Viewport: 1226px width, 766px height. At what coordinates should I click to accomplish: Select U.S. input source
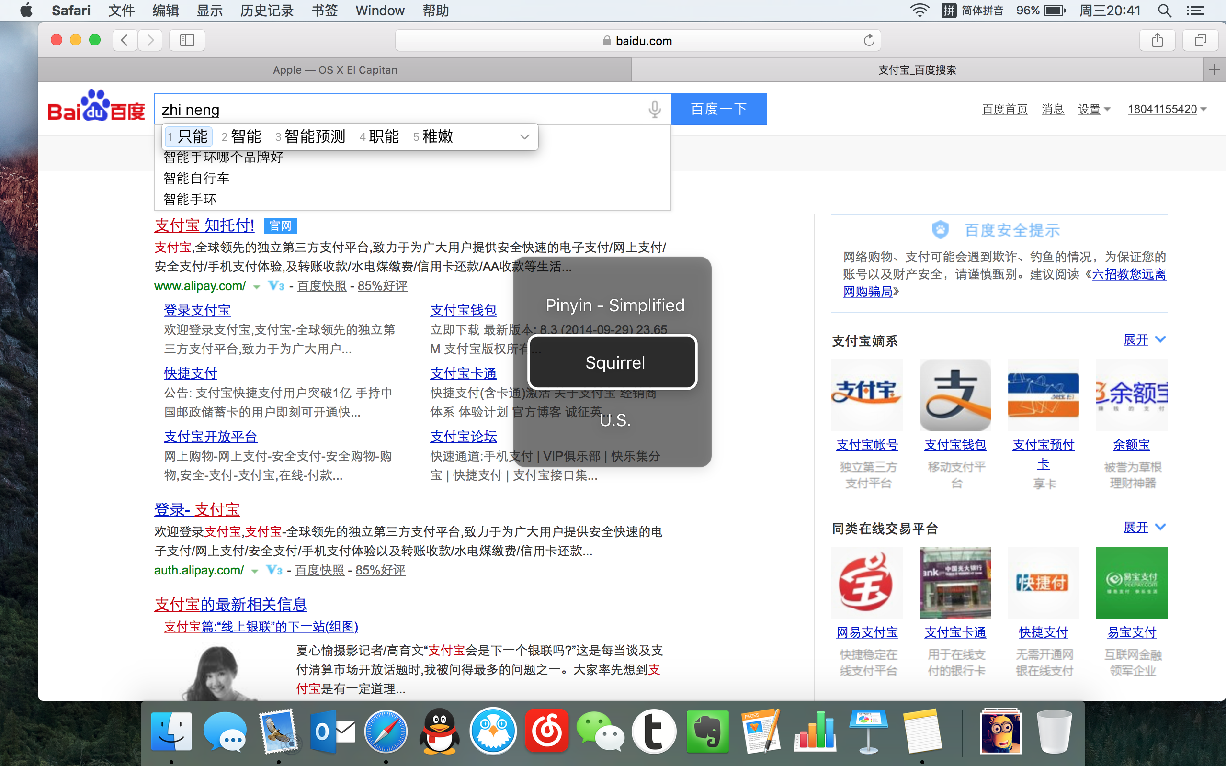pyautogui.click(x=615, y=420)
